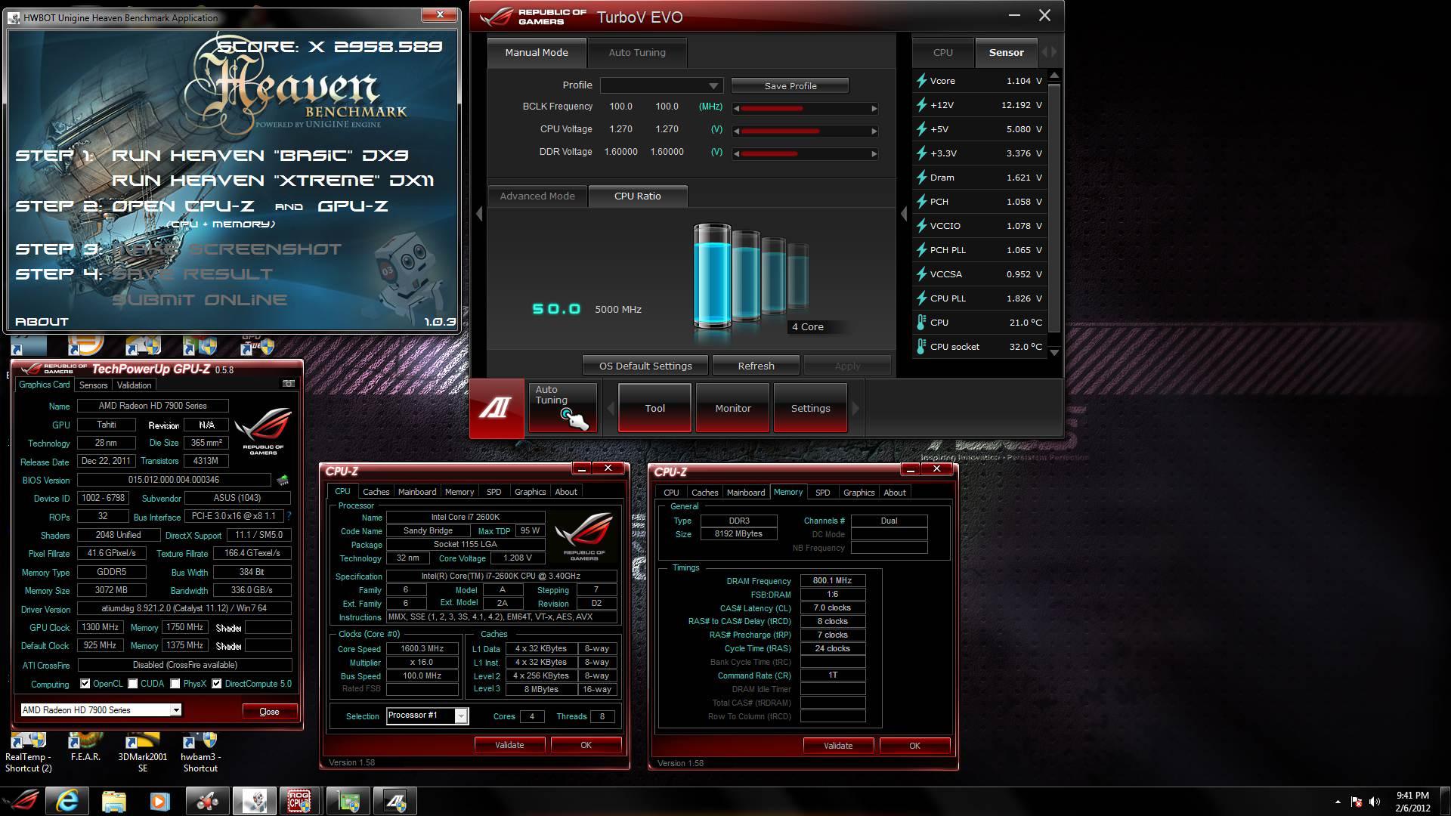Click clock in system tray
The width and height of the screenshot is (1451, 816).
(x=1412, y=801)
